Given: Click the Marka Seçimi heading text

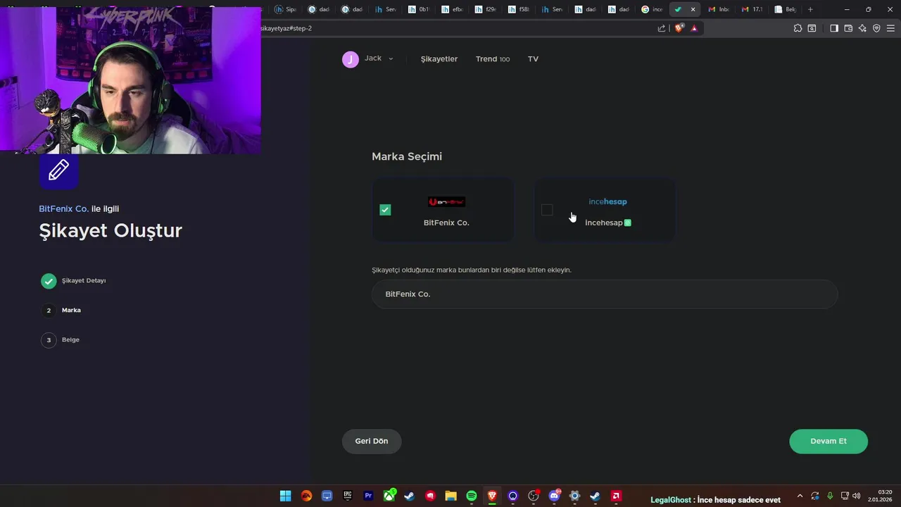Looking at the screenshot, I should click(x=407, y=156).
